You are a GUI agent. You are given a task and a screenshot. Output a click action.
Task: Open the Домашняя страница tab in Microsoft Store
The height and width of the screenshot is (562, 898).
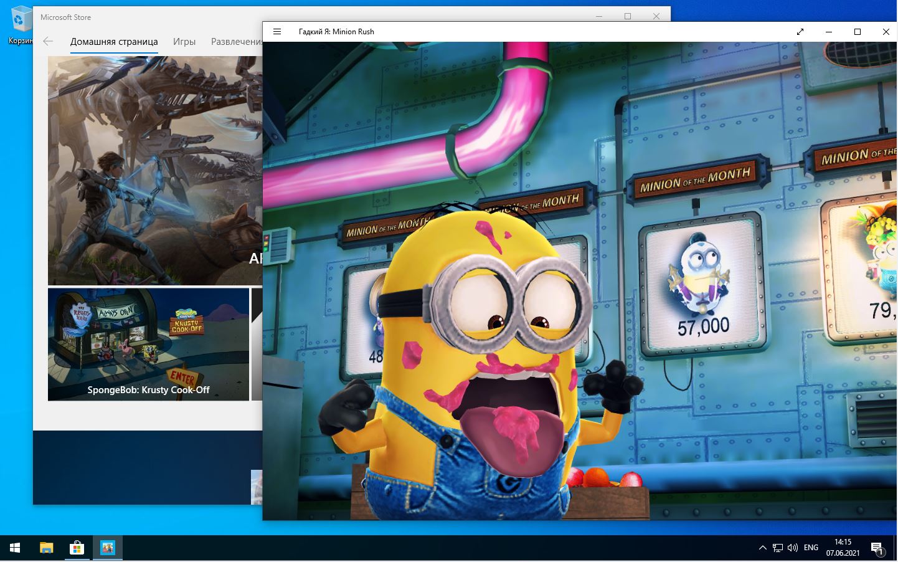point(114,42)
